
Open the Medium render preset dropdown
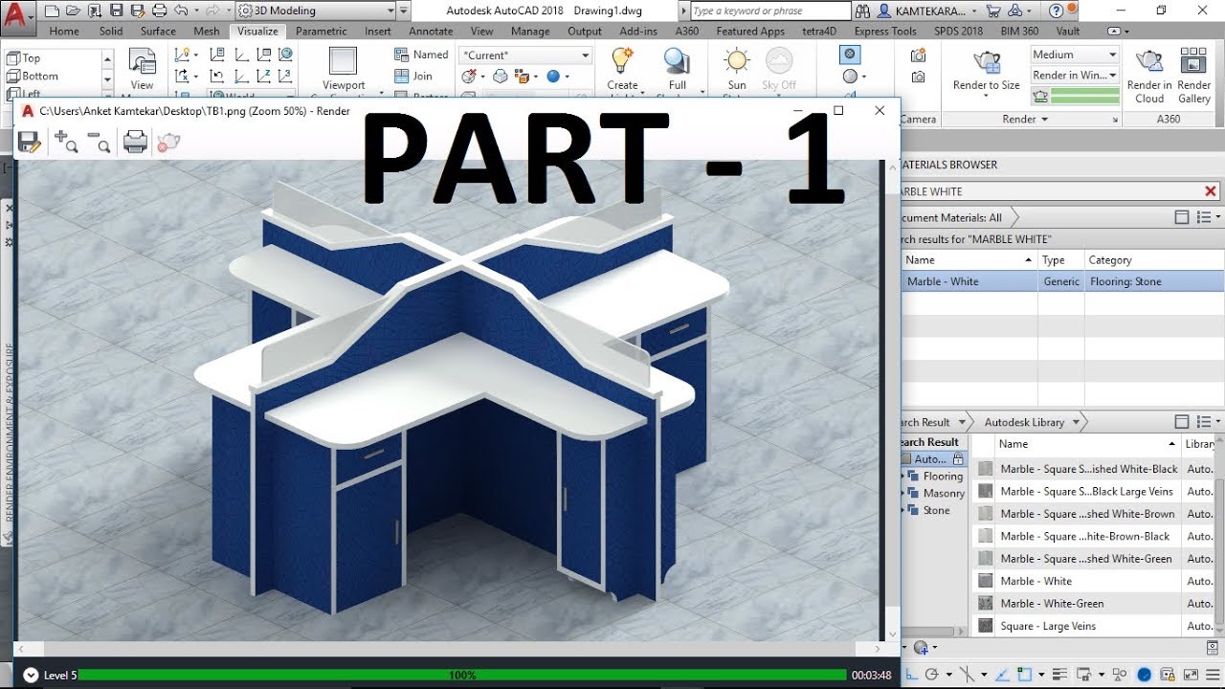click(x=1075, y=55)
